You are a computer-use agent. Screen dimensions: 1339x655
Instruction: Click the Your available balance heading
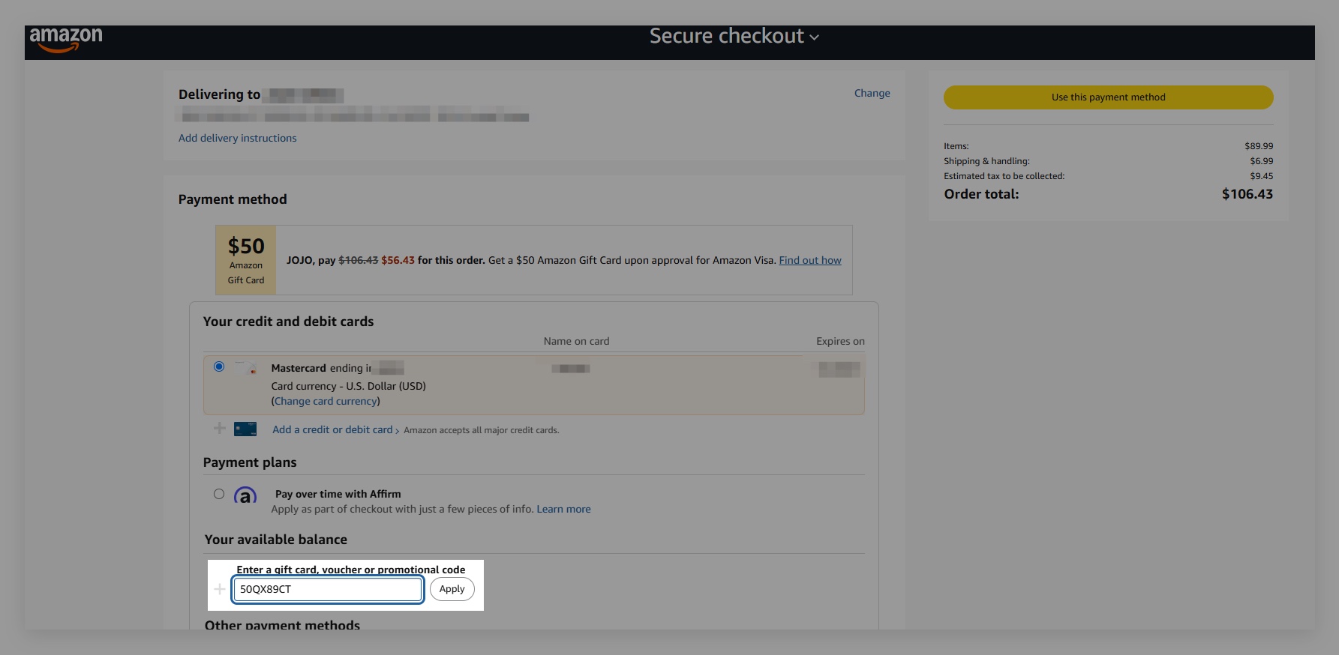coord(275,540)
